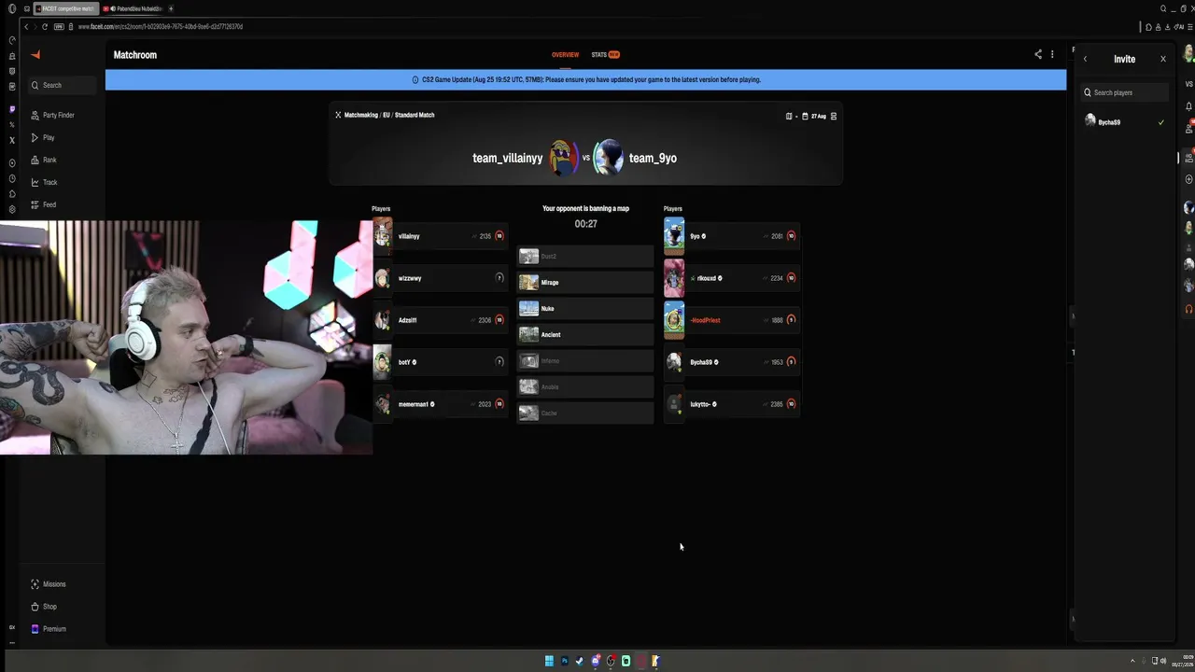This screenshot has width=1195, height=672.
Task: Focus the Search players field
Action: click(1124, 92)
